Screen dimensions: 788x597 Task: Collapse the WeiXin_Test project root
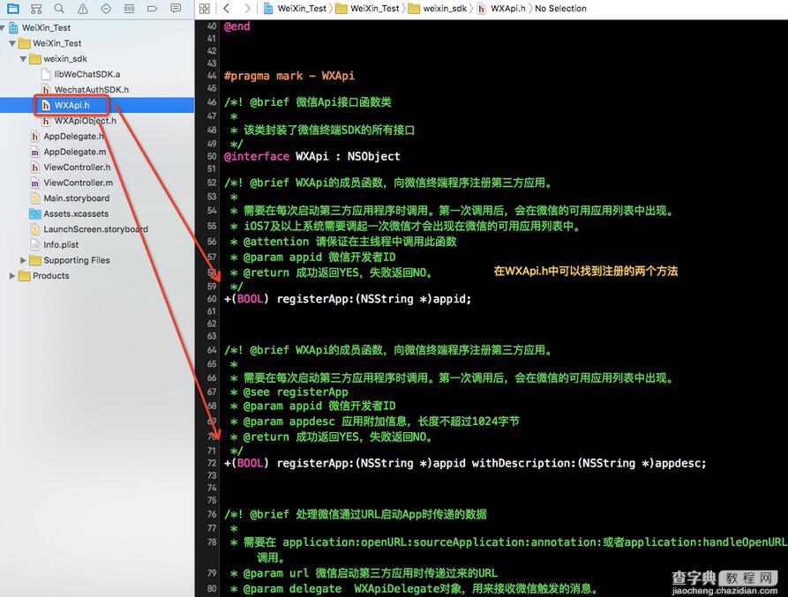click(x=3, y=27)
